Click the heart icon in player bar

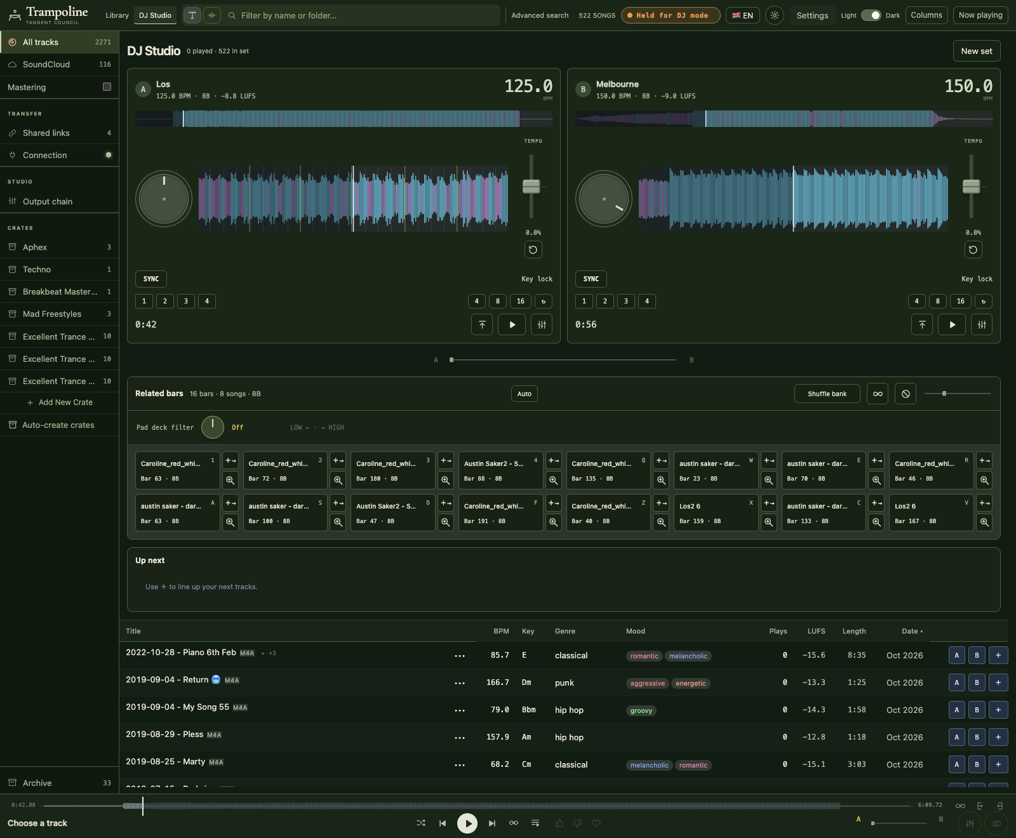click(x=596, y=823)
